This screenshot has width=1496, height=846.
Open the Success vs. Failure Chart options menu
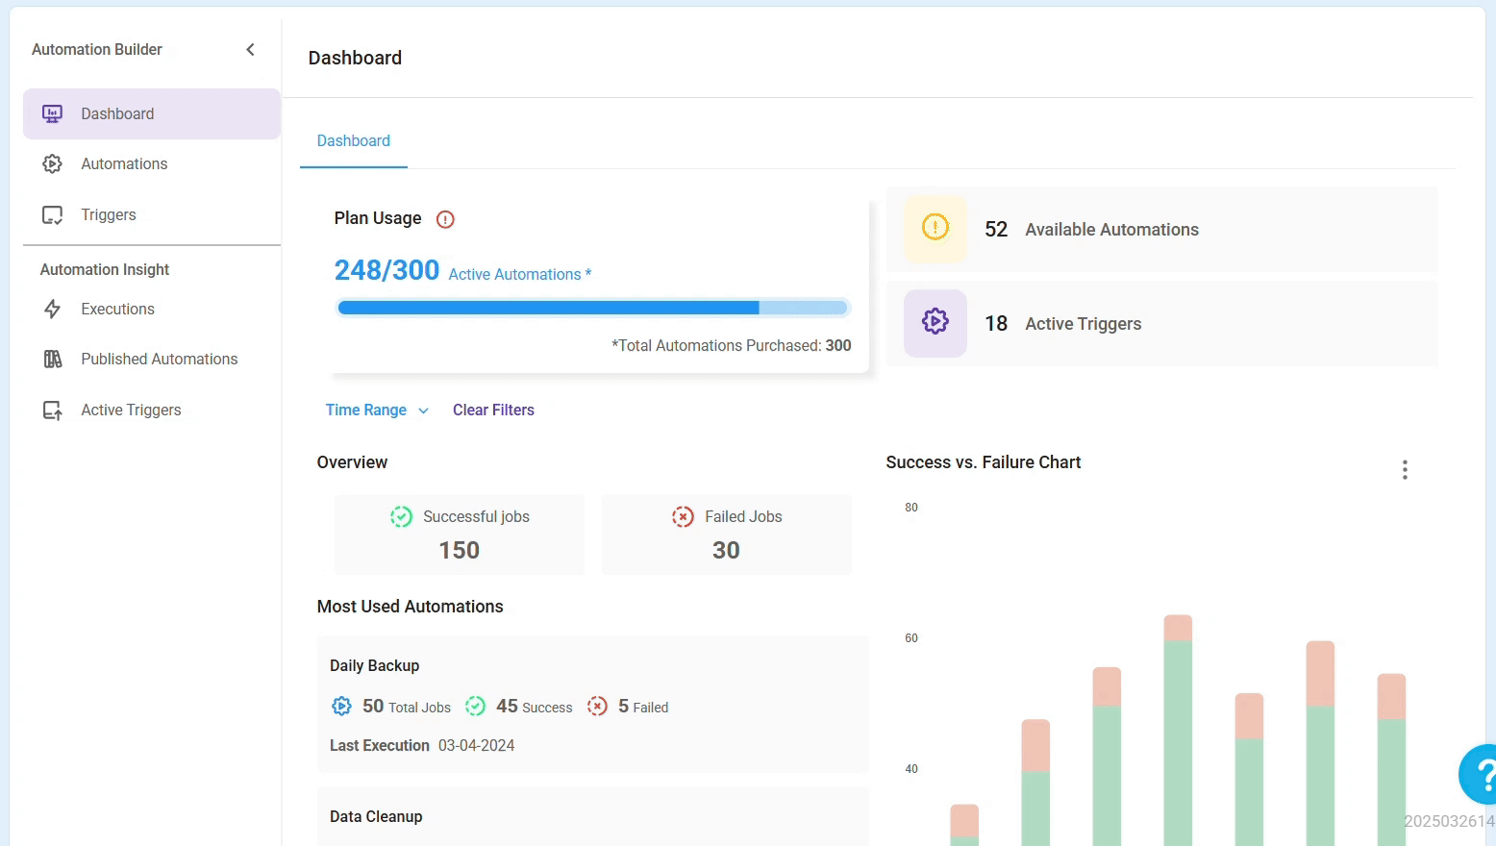tap(1405, 470)
